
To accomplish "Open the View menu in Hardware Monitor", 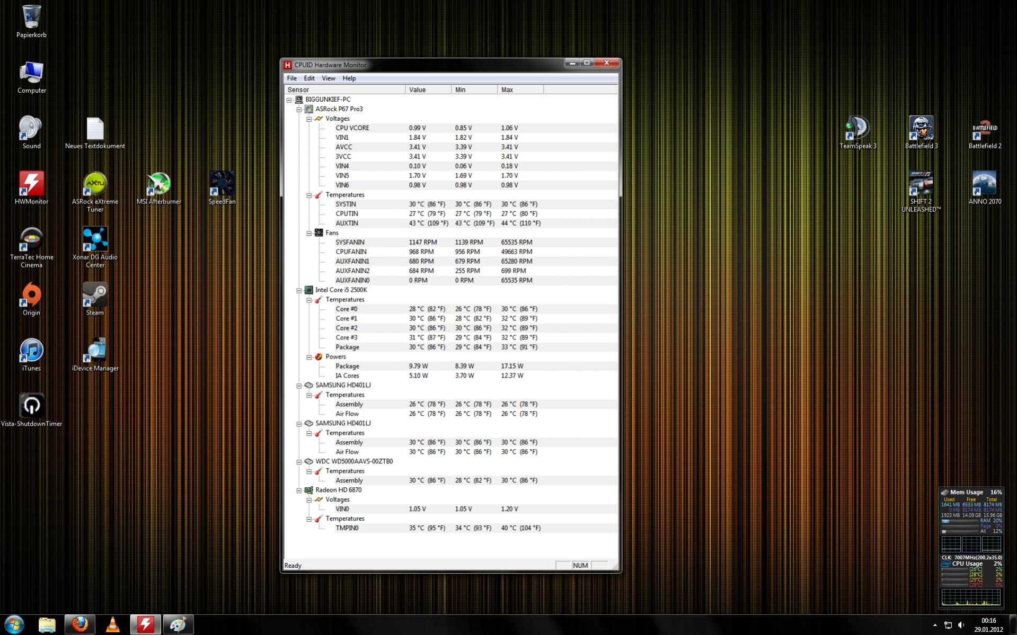I will tap(329, 78).
